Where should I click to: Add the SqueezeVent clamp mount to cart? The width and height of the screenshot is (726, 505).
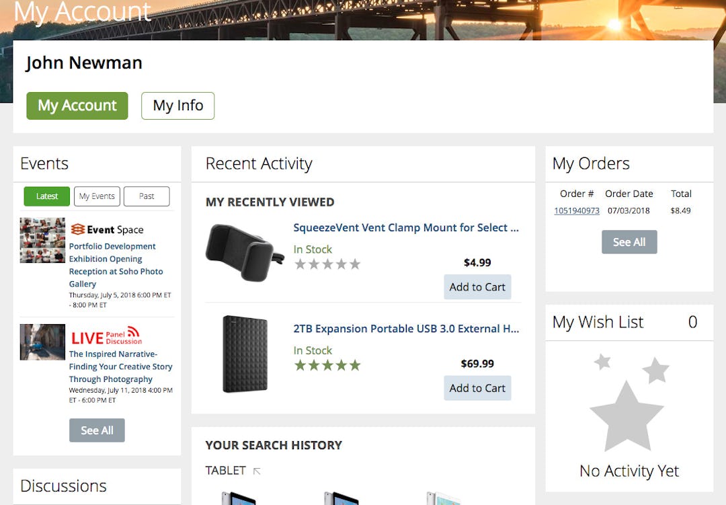point(477,286)
